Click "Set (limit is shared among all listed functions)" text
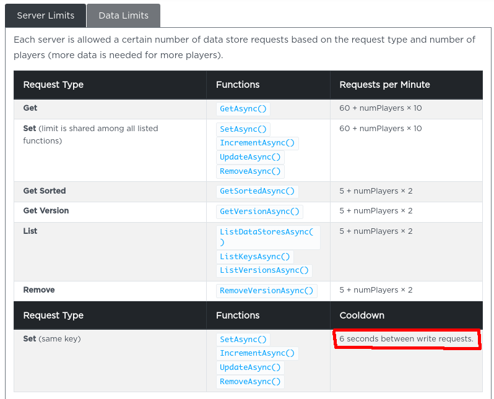 (x=91, y=134)
